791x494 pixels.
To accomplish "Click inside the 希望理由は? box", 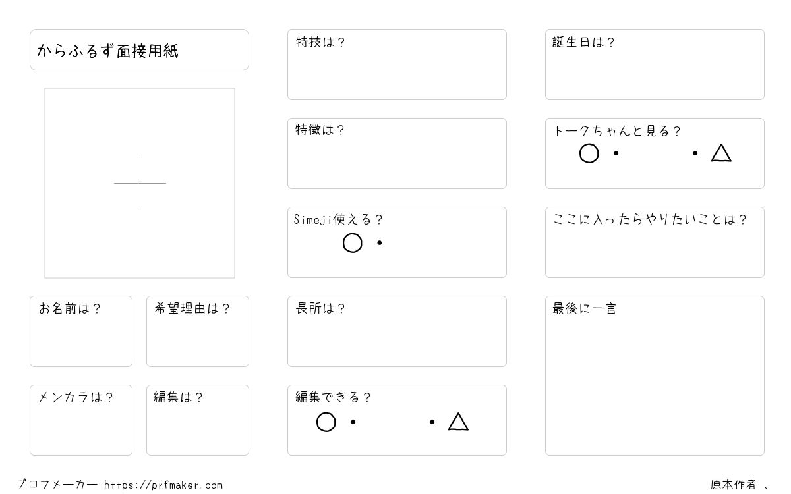I will [x=198, y=331].
